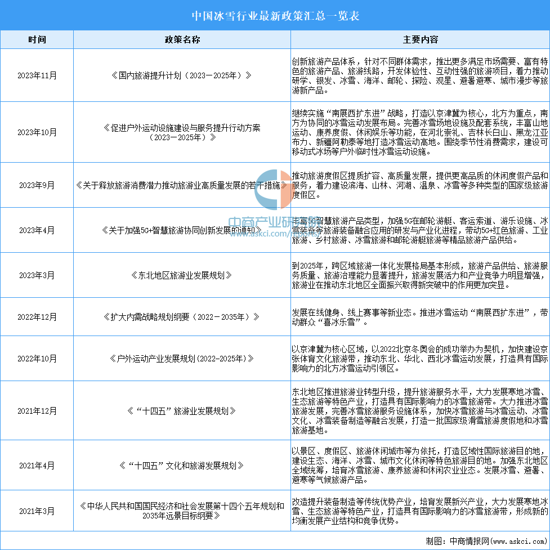Click content text starting 创新旅游产品体系
Viewport: 550px width, 550px height.
point(420,76)
